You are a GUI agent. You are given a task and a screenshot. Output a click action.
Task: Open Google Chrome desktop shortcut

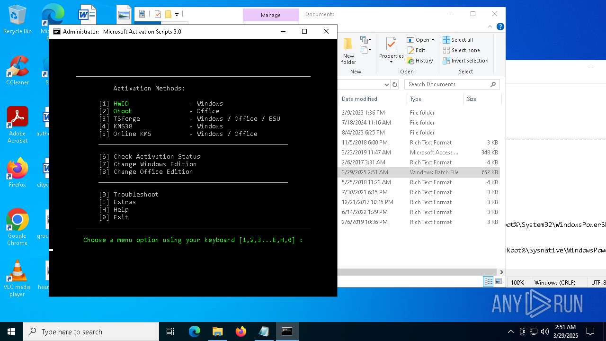coord(18,227)
